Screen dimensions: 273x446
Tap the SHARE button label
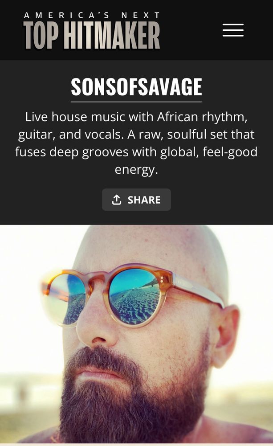click(x=144, y=200)
